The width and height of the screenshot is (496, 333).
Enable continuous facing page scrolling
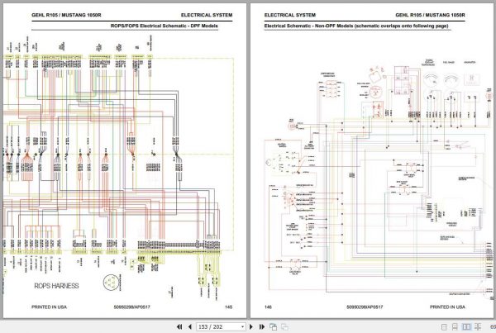point(478,327)
